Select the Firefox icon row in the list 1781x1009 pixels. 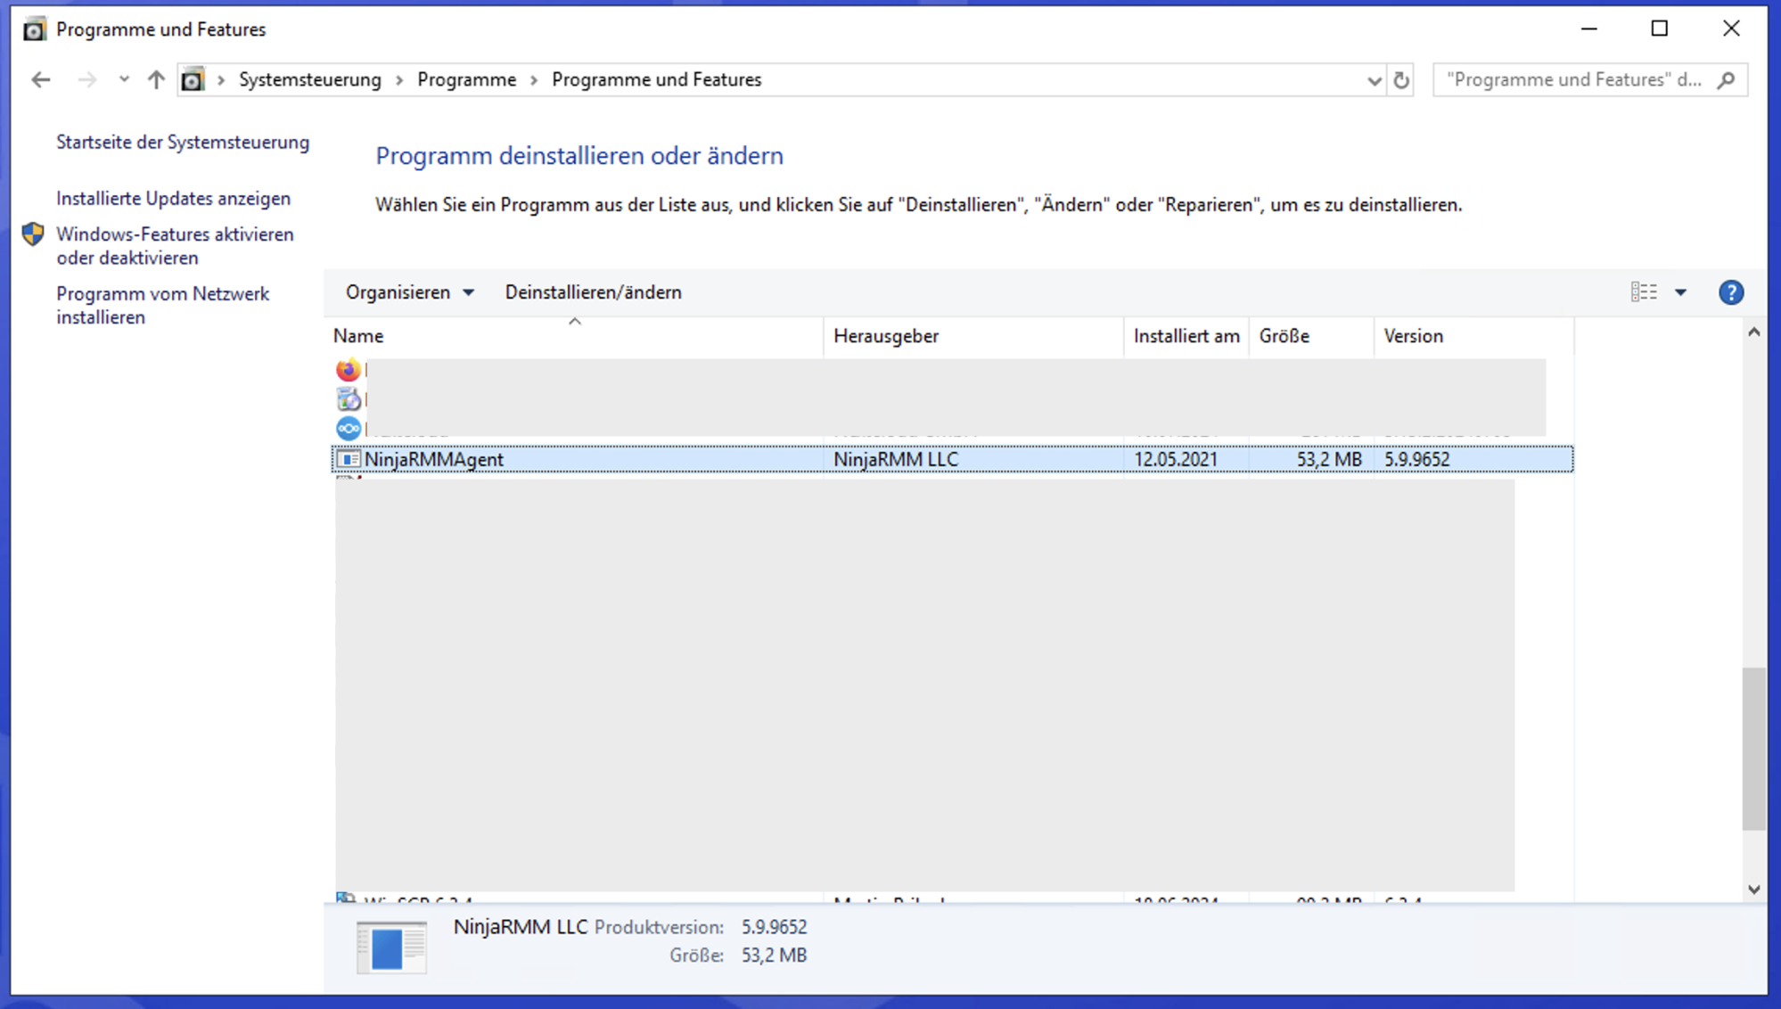349,370
